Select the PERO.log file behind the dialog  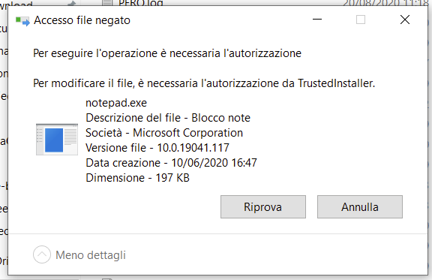pyautogui.click(x=140, y=3)
